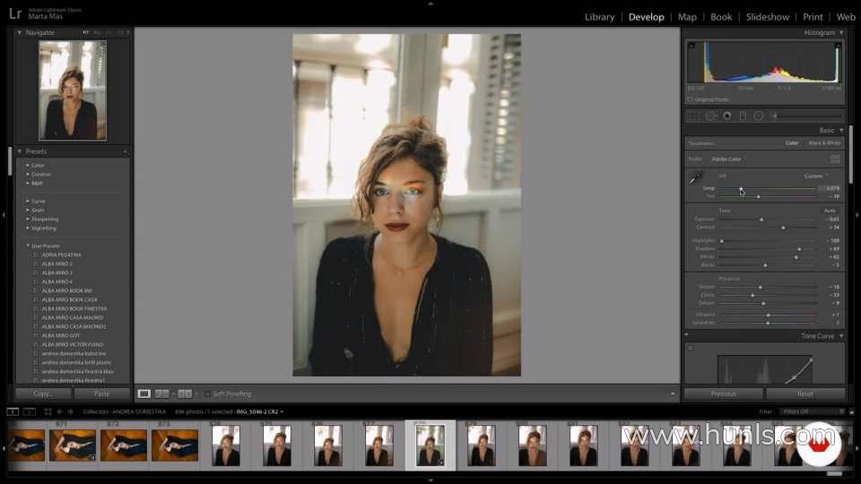
Task: Expand the Grain presets group
Action: [x=28, y=210]
